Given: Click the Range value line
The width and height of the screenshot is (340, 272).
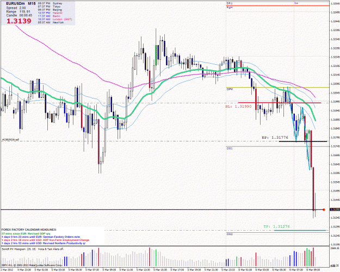Looking at the screenshot, I should [x=18, y=12].
